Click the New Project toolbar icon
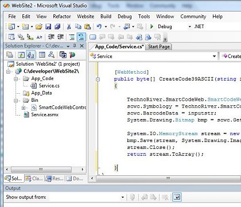Viewport: 241px width, 207px height. 11,26
